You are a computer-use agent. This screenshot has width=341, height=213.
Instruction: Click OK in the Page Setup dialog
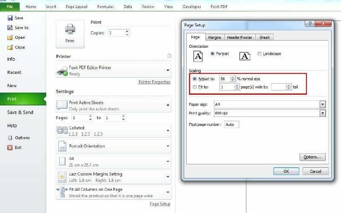click(x=286, y=171)
